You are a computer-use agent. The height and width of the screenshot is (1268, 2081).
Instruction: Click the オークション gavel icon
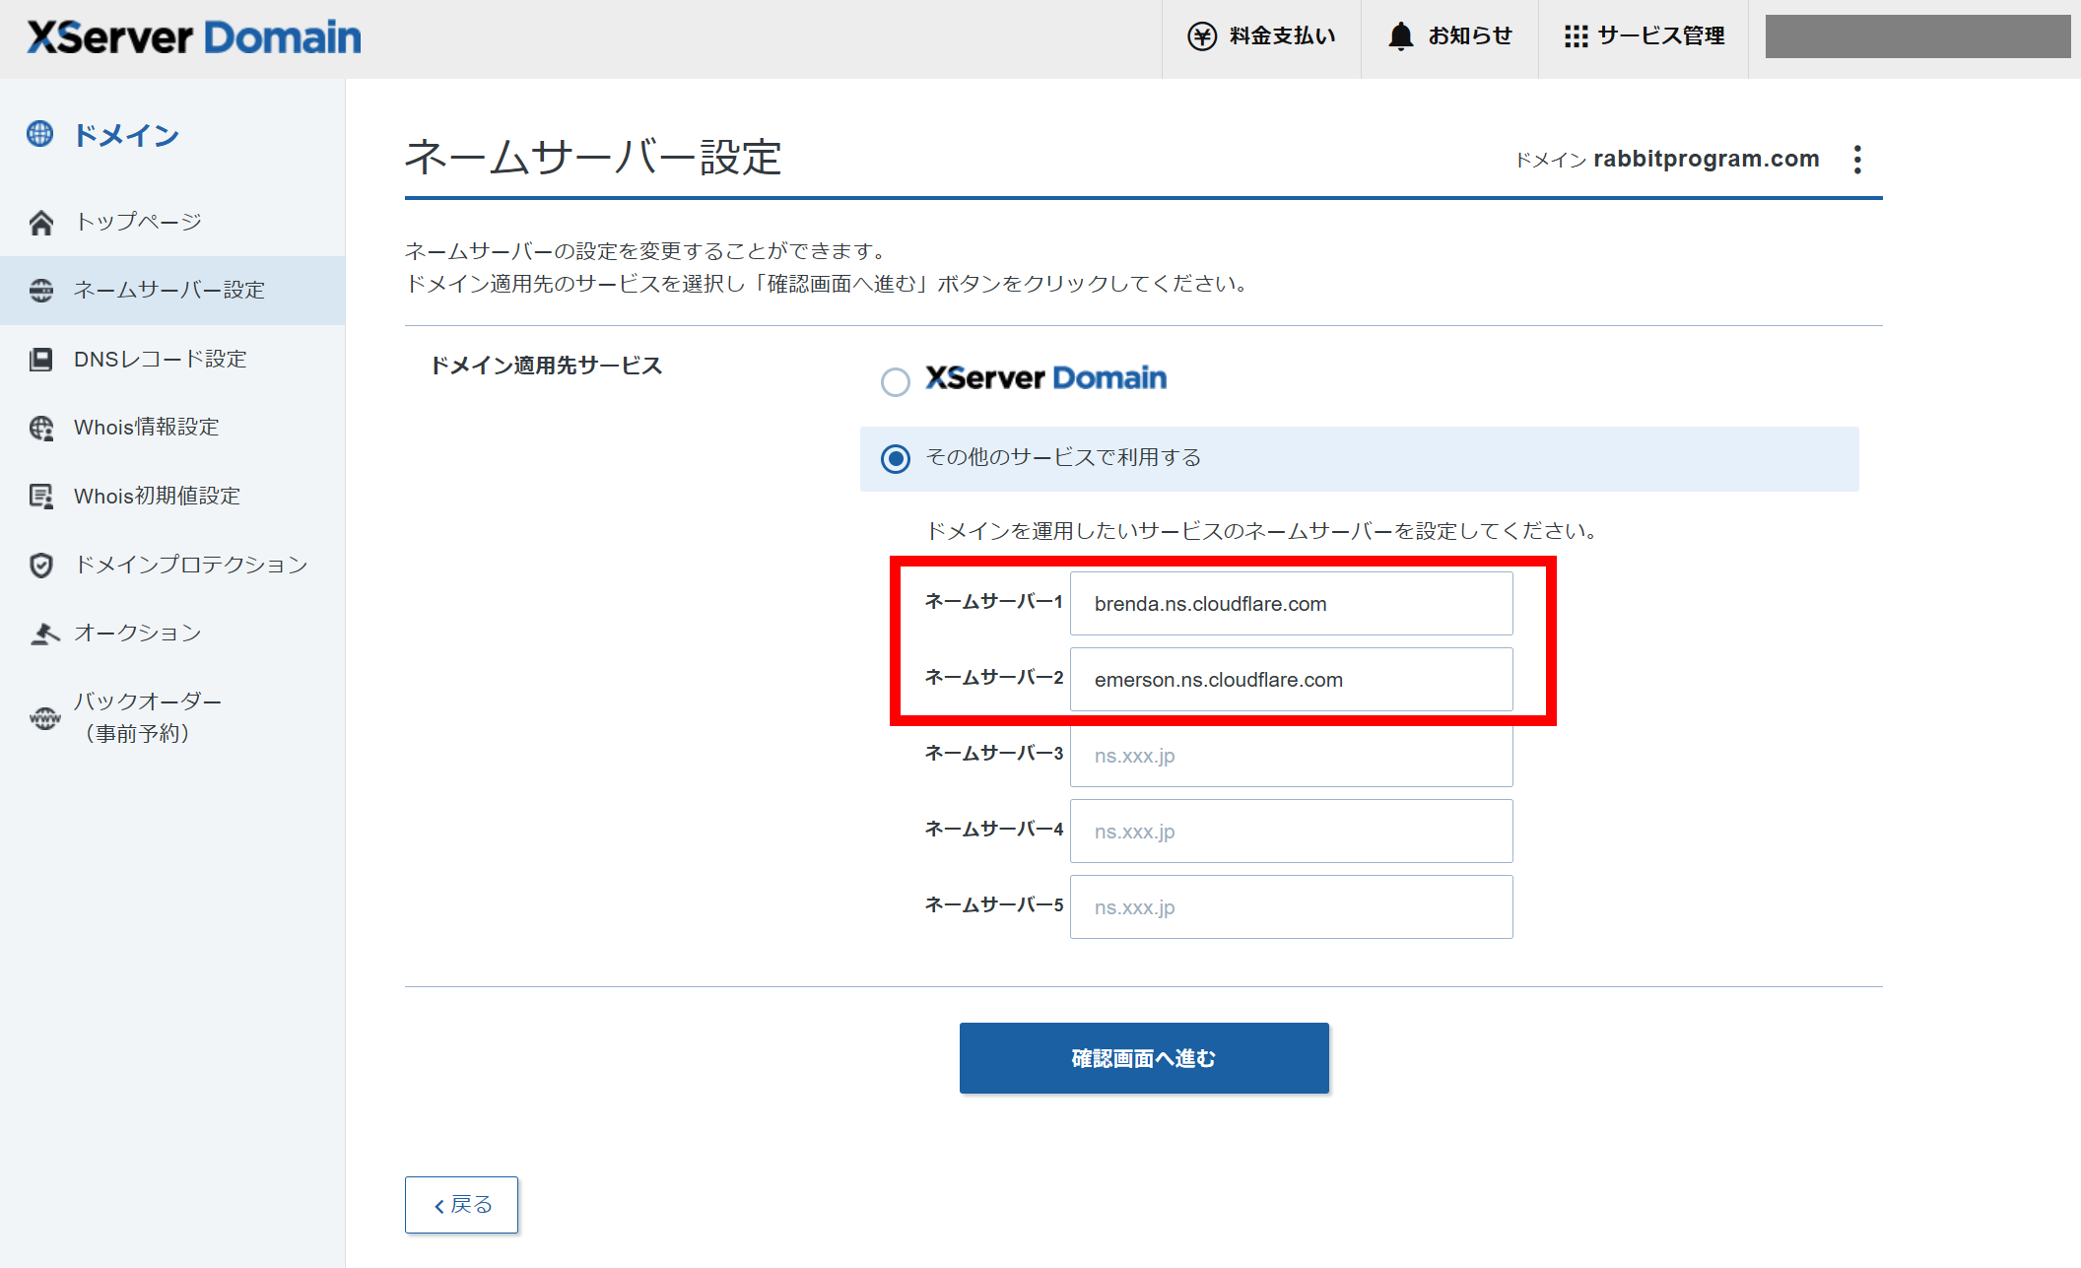[x=43, y=634]
